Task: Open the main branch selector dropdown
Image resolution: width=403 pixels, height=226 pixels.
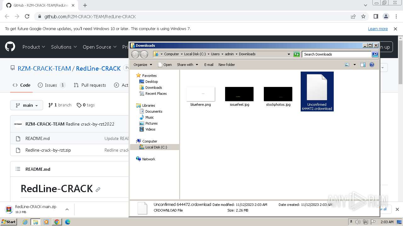Action: tap(26, 105)
